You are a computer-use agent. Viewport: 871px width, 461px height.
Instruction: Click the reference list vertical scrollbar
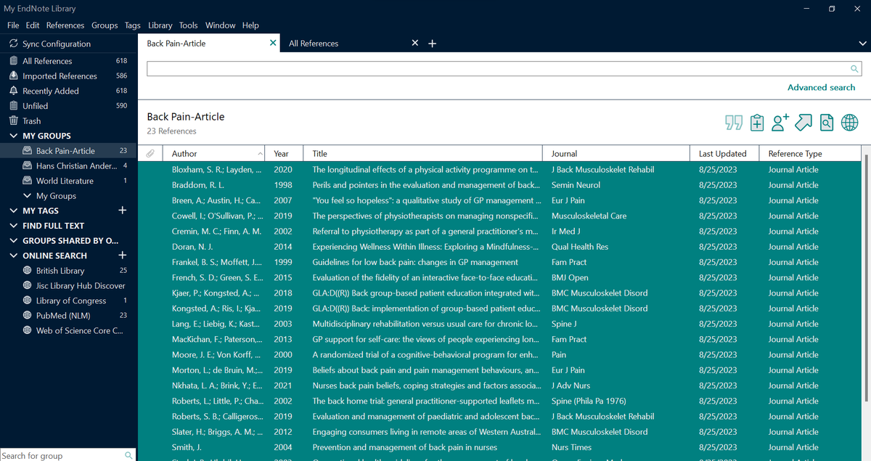point(865,280)
